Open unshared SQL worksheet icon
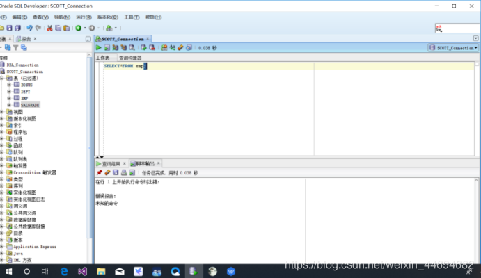This screenshot has width=481, height=278. pos(164,47)
